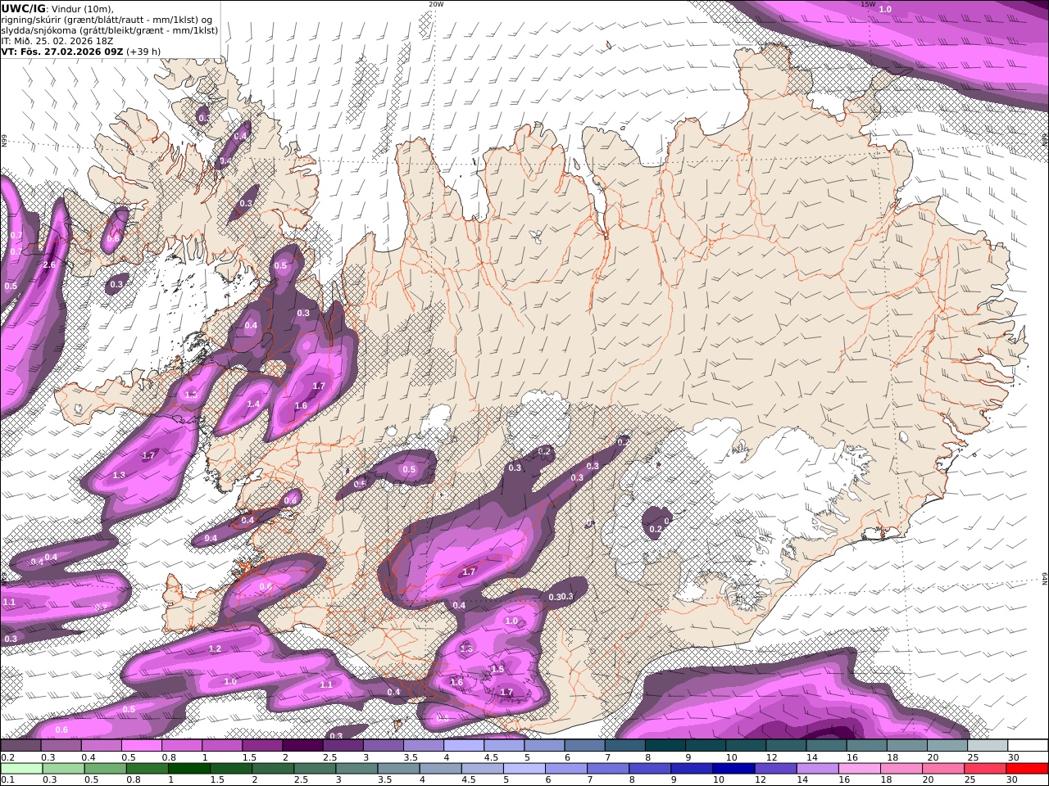Select the light violet 14–16 swatch in lower legend row
Screen dimensions: 1049x786
coord(817,768)
